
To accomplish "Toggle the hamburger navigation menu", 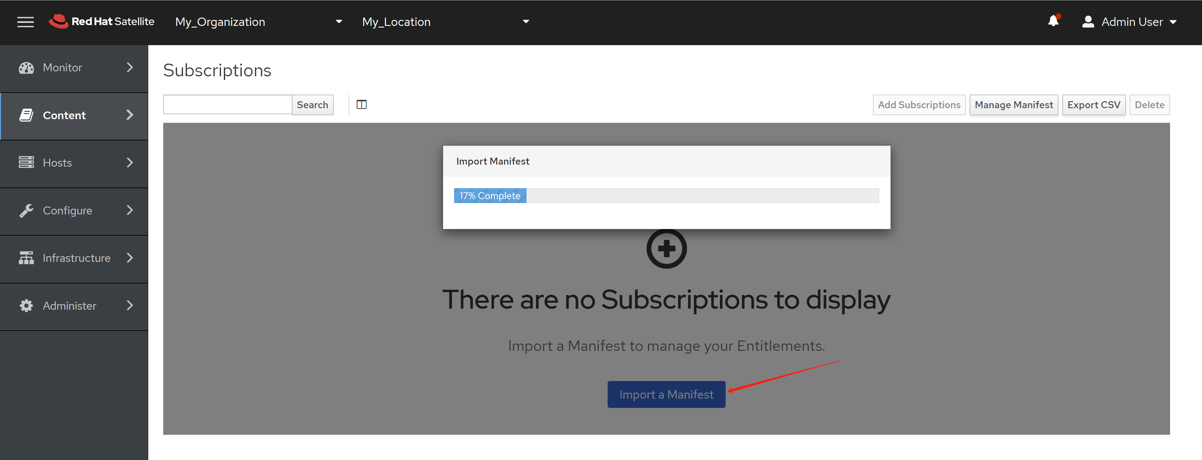I will coord(25,22).
